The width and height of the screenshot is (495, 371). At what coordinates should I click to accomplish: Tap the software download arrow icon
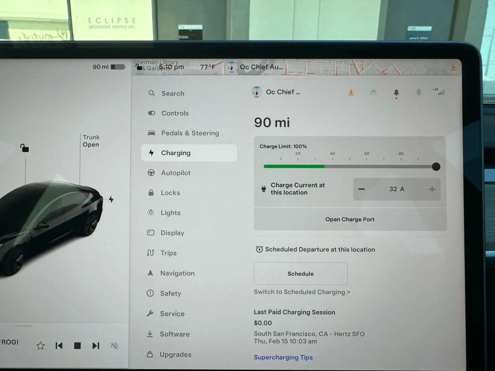point(351,92)
